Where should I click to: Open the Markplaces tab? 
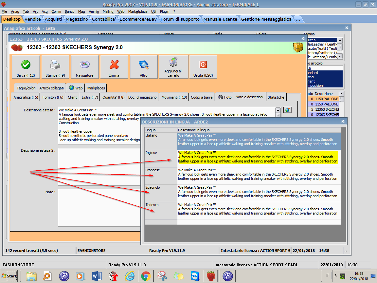(x=96, y=88)
